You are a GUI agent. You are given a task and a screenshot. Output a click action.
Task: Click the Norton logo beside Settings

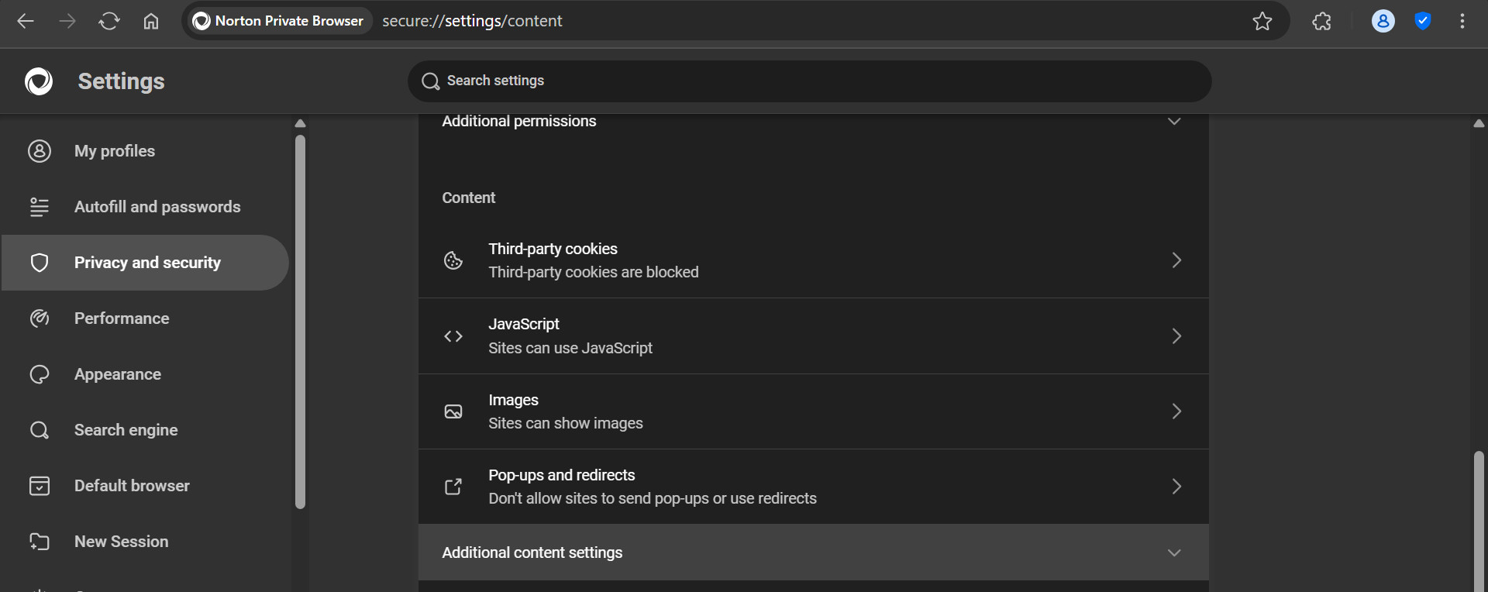coord(39,81)
